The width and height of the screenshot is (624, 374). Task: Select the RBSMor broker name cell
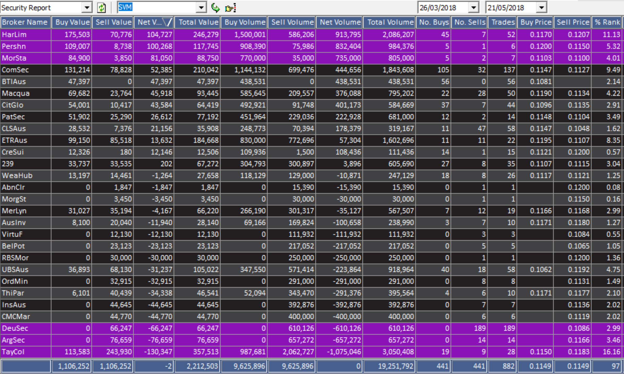pyautogui.click(x=26, y=258)
